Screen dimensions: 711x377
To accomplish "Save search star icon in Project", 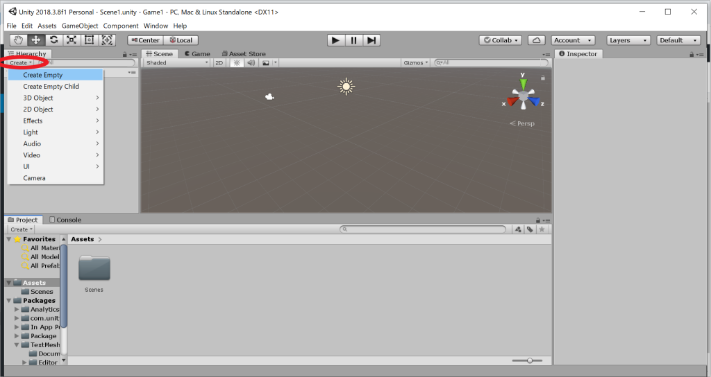I will [542, 229].
